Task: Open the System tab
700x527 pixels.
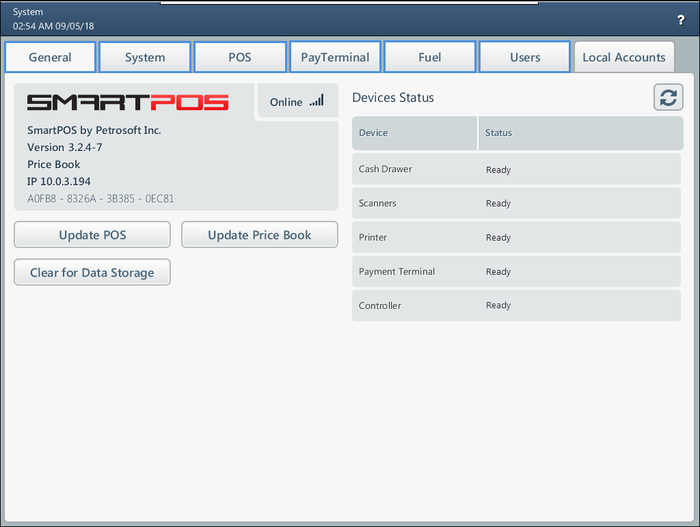Action: (145, 57)
